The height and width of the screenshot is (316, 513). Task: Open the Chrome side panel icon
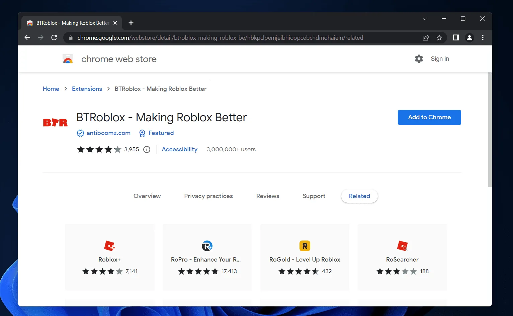click(456, 38)
